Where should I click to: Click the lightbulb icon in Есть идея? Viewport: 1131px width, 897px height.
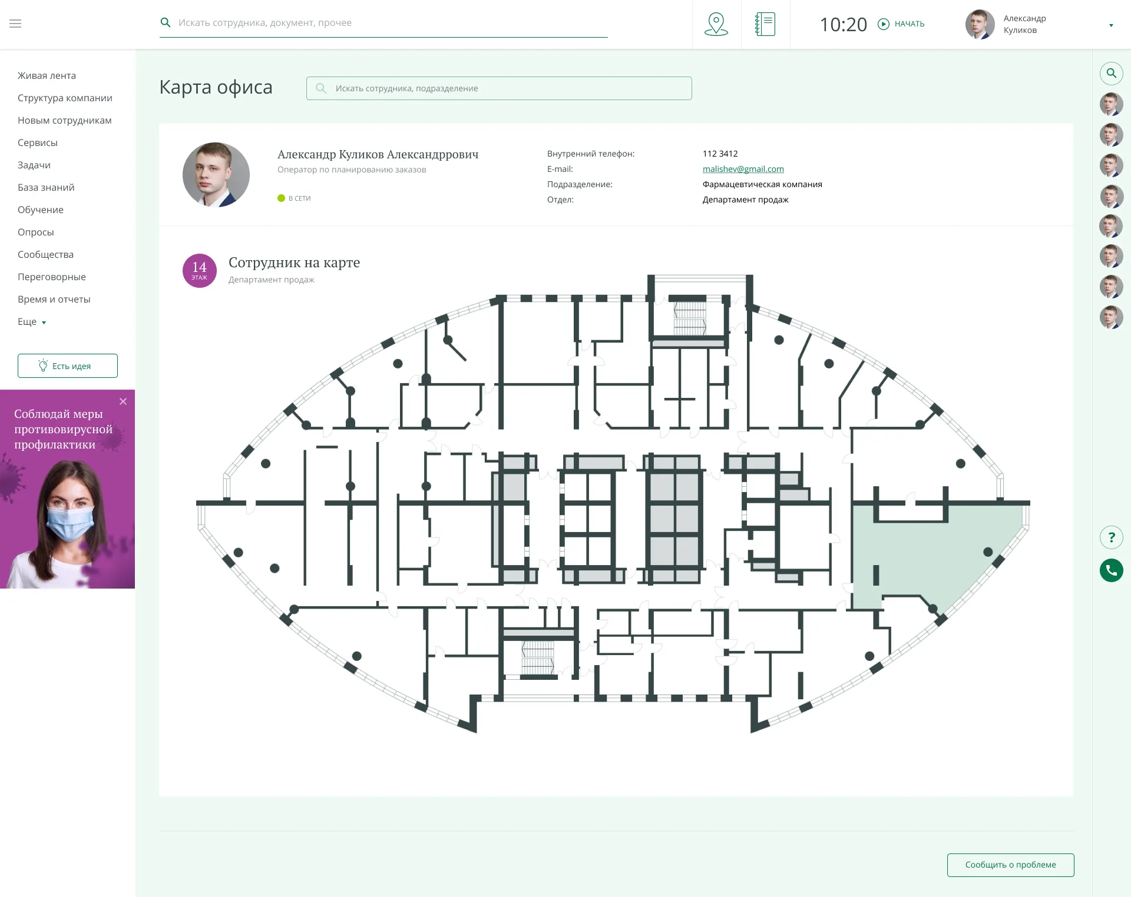click(43, 366)
